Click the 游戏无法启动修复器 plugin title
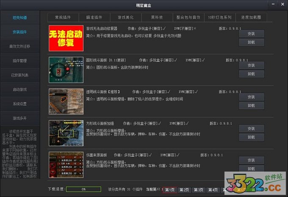 (102, 29)
